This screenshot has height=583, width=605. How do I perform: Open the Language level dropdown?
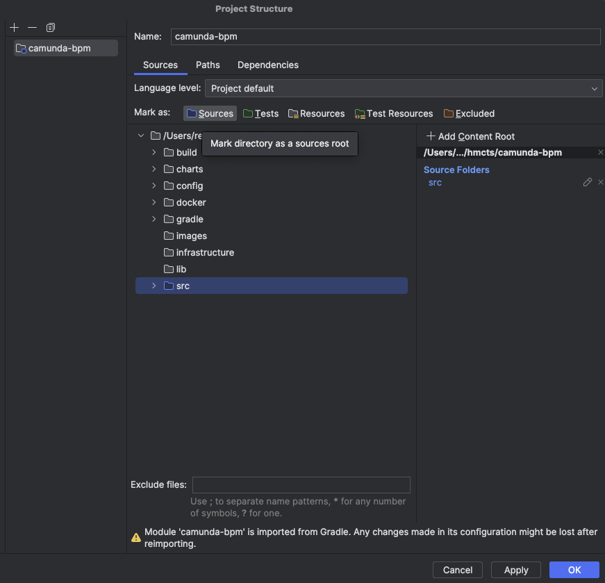pos(404,88)
